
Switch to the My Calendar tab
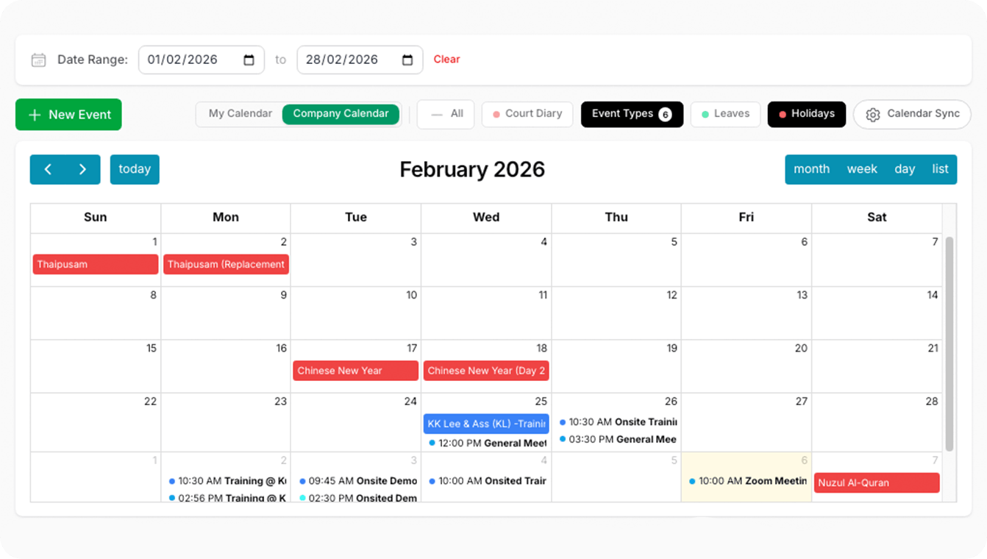pos(240,114)
